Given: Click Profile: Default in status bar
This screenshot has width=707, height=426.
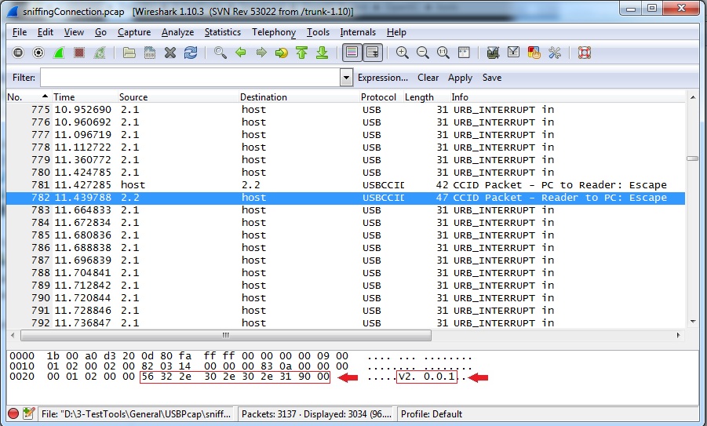Looking at the screenshot, I should [431, 413].
